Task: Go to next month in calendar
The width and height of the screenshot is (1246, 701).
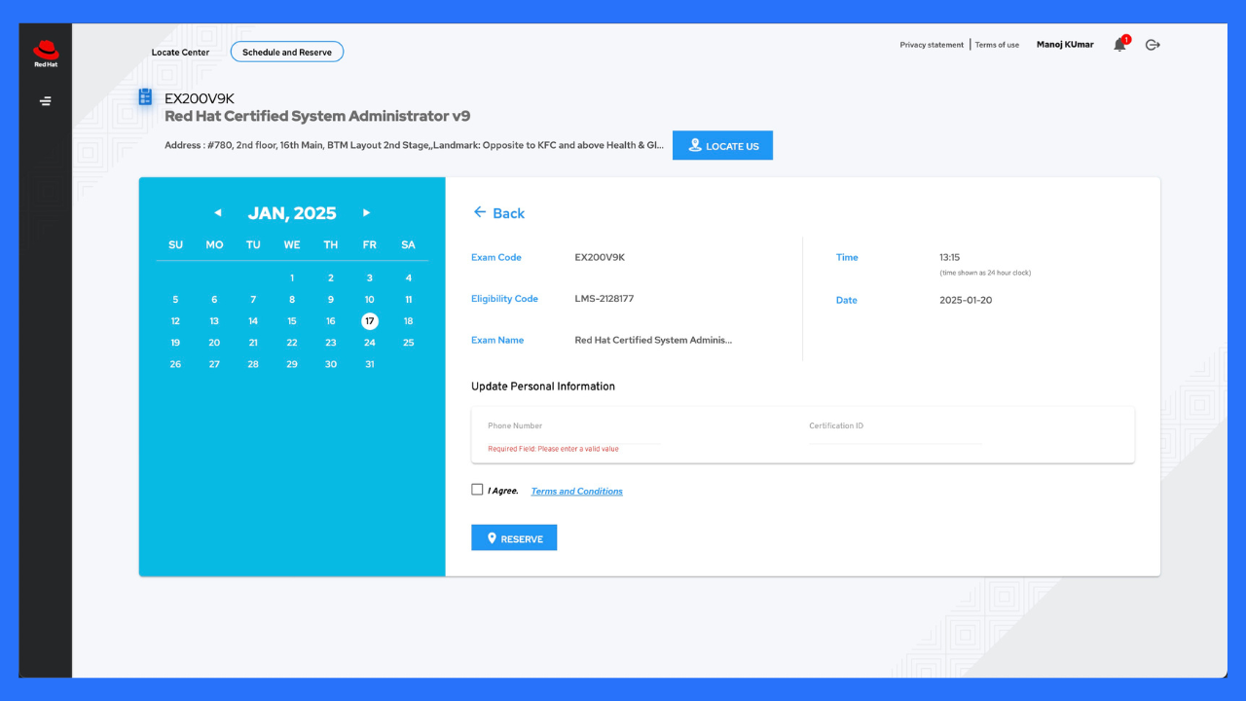Action: pos(366,213)
